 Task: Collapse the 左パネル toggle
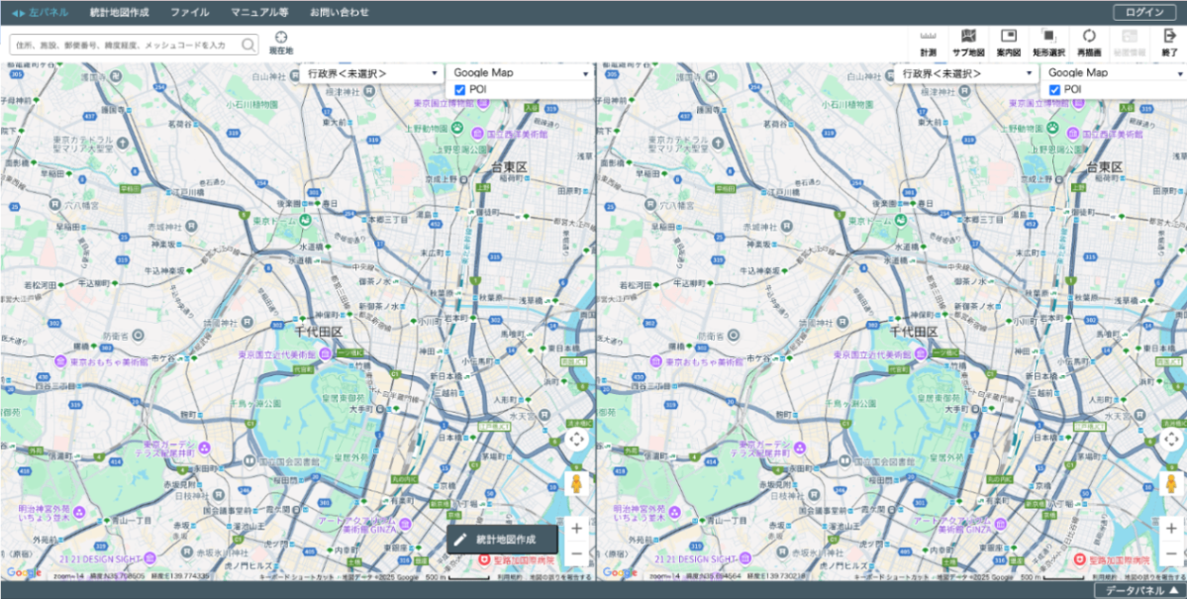40,12
